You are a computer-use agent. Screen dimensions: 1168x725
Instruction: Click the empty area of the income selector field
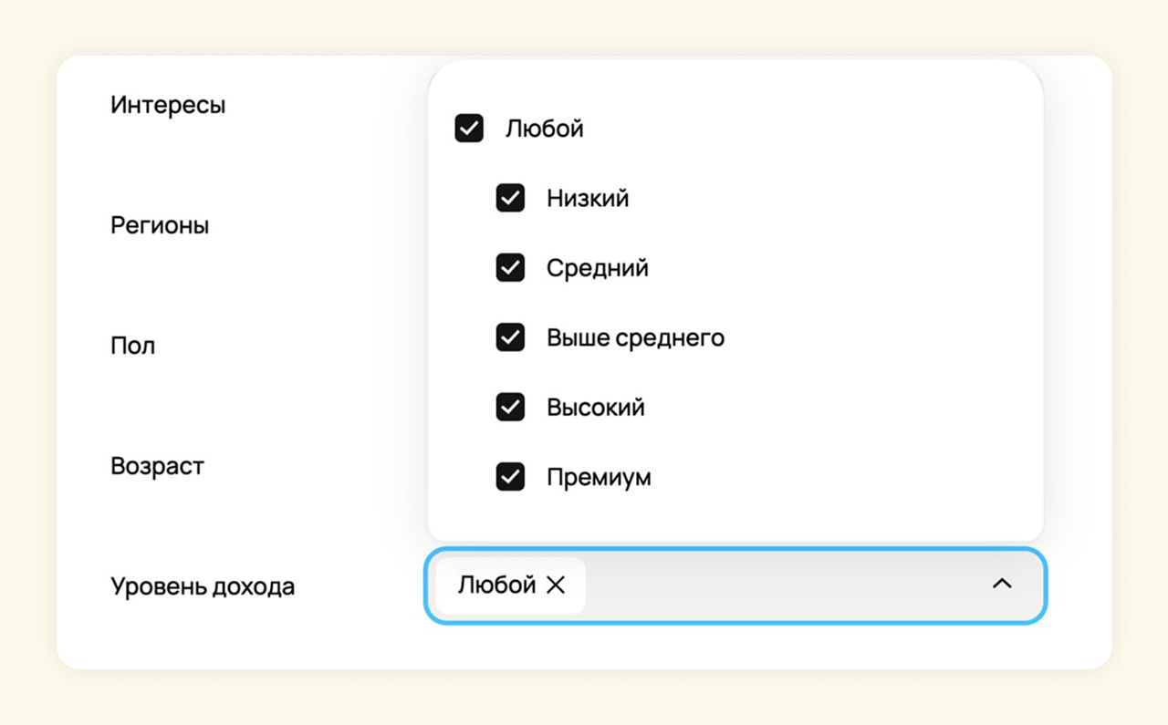pyautogui.click(x=785, y=585)
